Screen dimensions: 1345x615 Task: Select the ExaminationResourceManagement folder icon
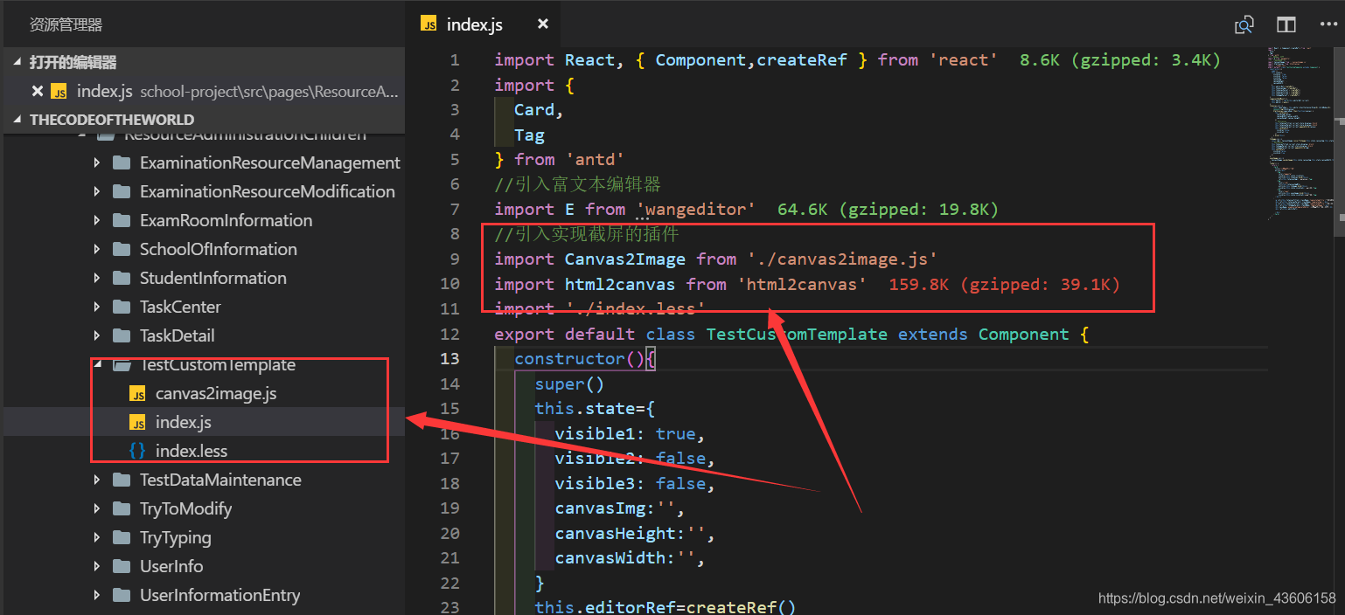pyautogui.click(x=122, y=162)
